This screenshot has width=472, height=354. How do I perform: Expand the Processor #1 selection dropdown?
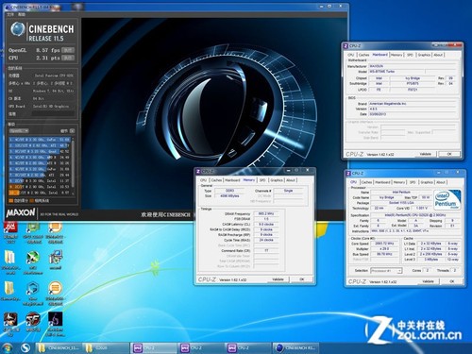(386, 271)
